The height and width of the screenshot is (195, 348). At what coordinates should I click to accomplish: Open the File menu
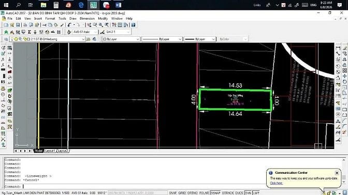[x=10, y=19]
